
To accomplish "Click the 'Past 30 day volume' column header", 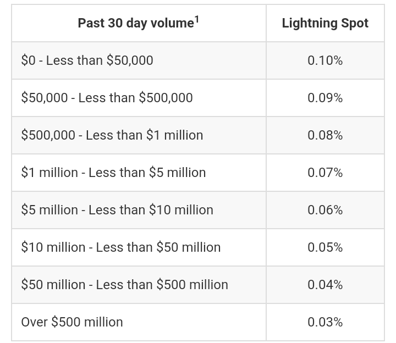I will pos(135,23).
